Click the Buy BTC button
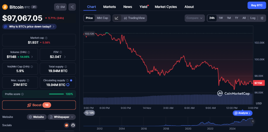 (257, 5)
